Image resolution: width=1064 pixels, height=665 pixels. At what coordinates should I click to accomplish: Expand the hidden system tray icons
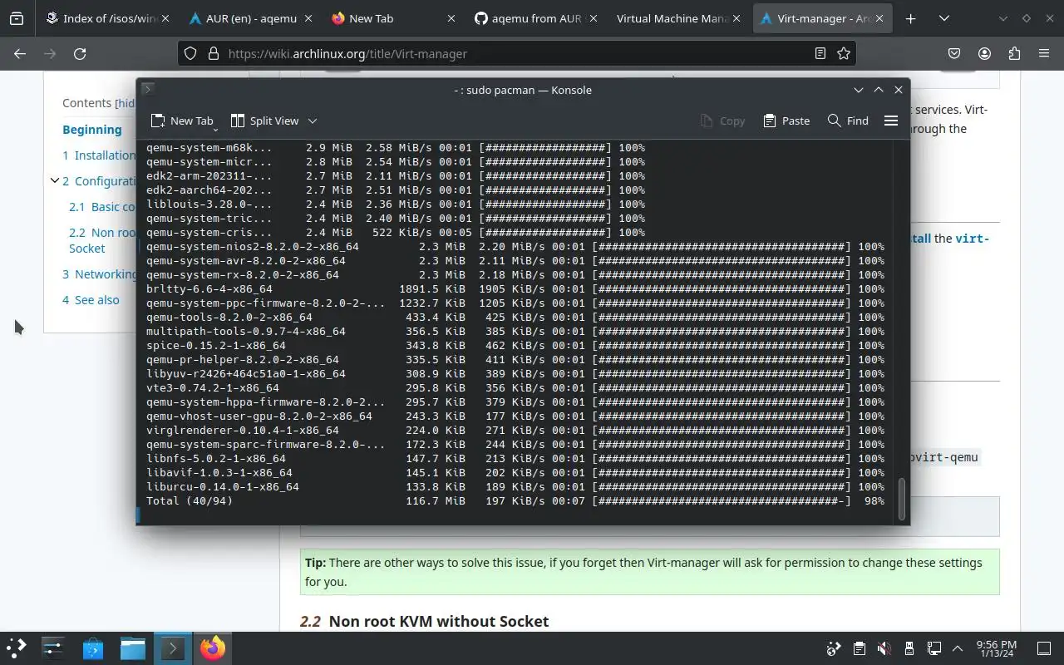pyautogui.click(x=958, y=648)
